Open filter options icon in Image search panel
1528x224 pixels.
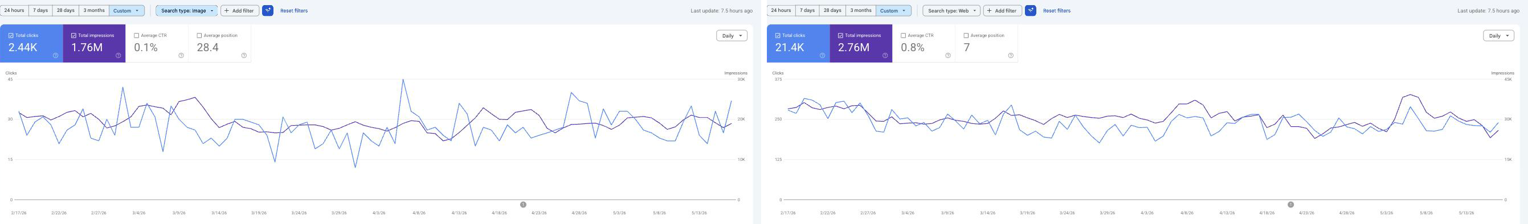[x=268, y=11]
